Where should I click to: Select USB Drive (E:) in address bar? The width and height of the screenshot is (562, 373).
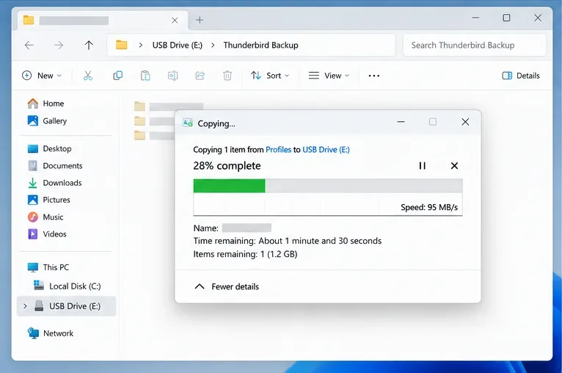point(178,46)
